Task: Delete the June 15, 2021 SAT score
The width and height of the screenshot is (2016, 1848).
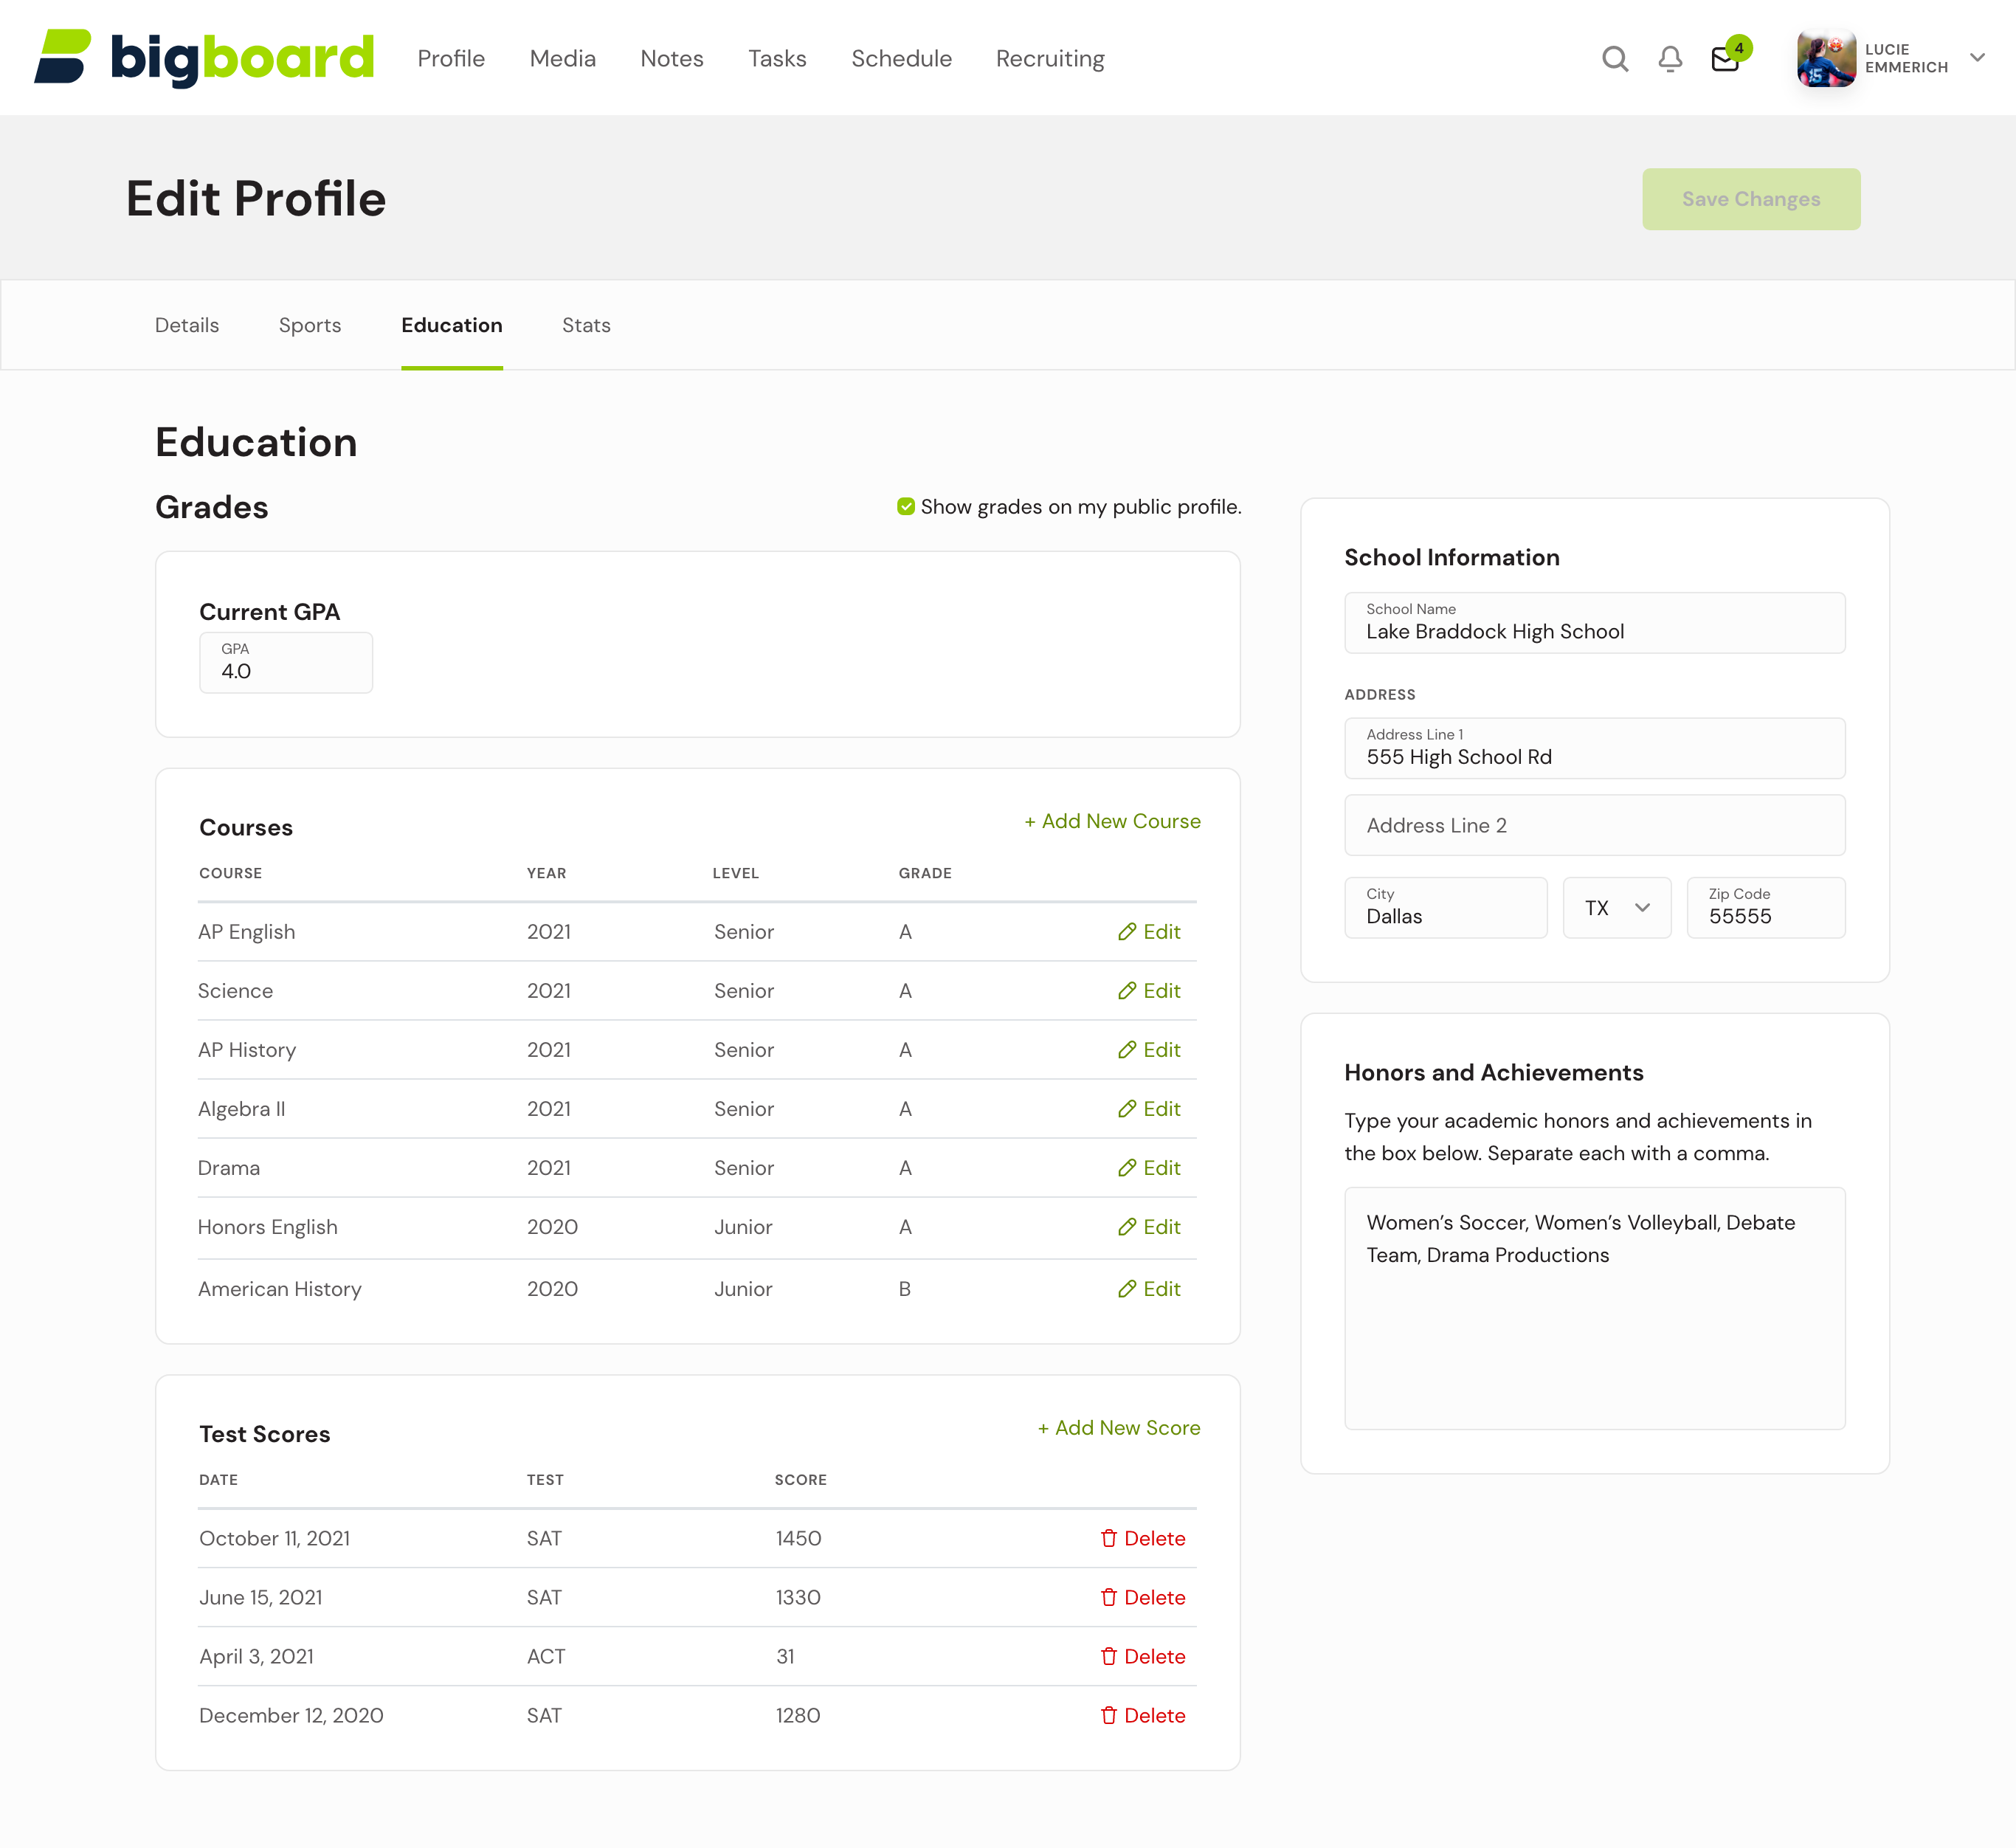Action: (1143, 1597)
